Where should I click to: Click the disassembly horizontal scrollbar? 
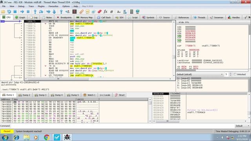coord(98,79)
